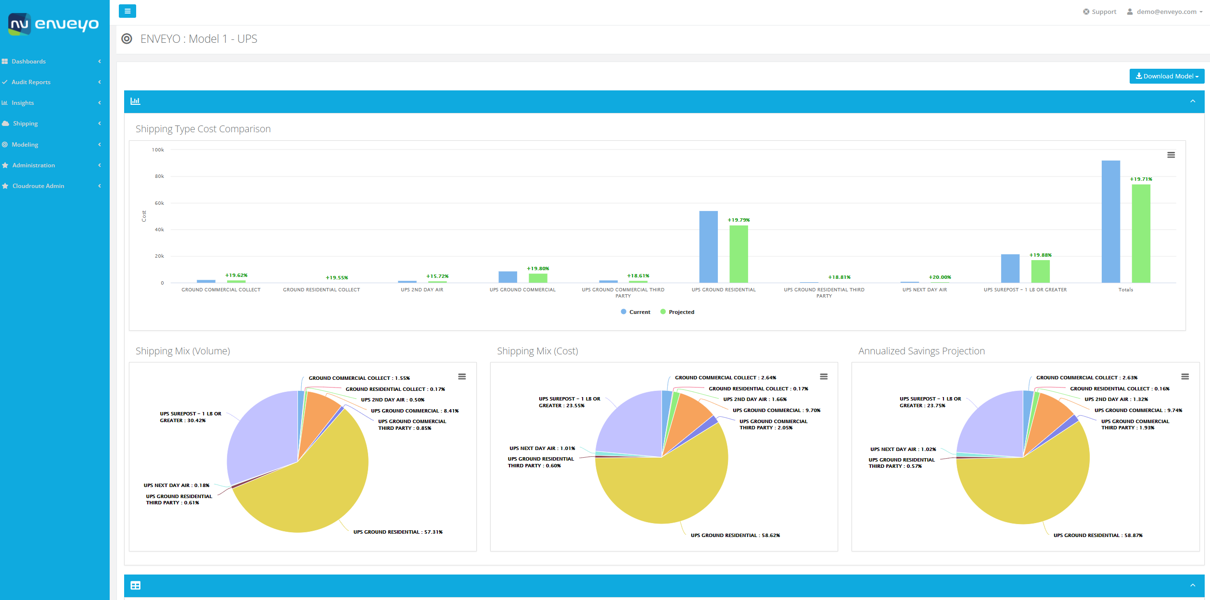Click 'UPS 2ND DAY AIR : 1.66%' label

[755, 400]
